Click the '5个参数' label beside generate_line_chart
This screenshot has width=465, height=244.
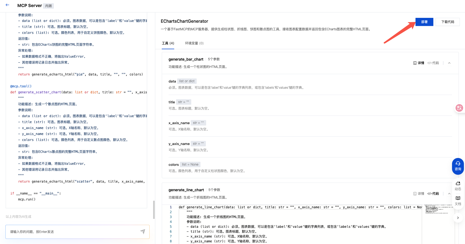(214, 190)
